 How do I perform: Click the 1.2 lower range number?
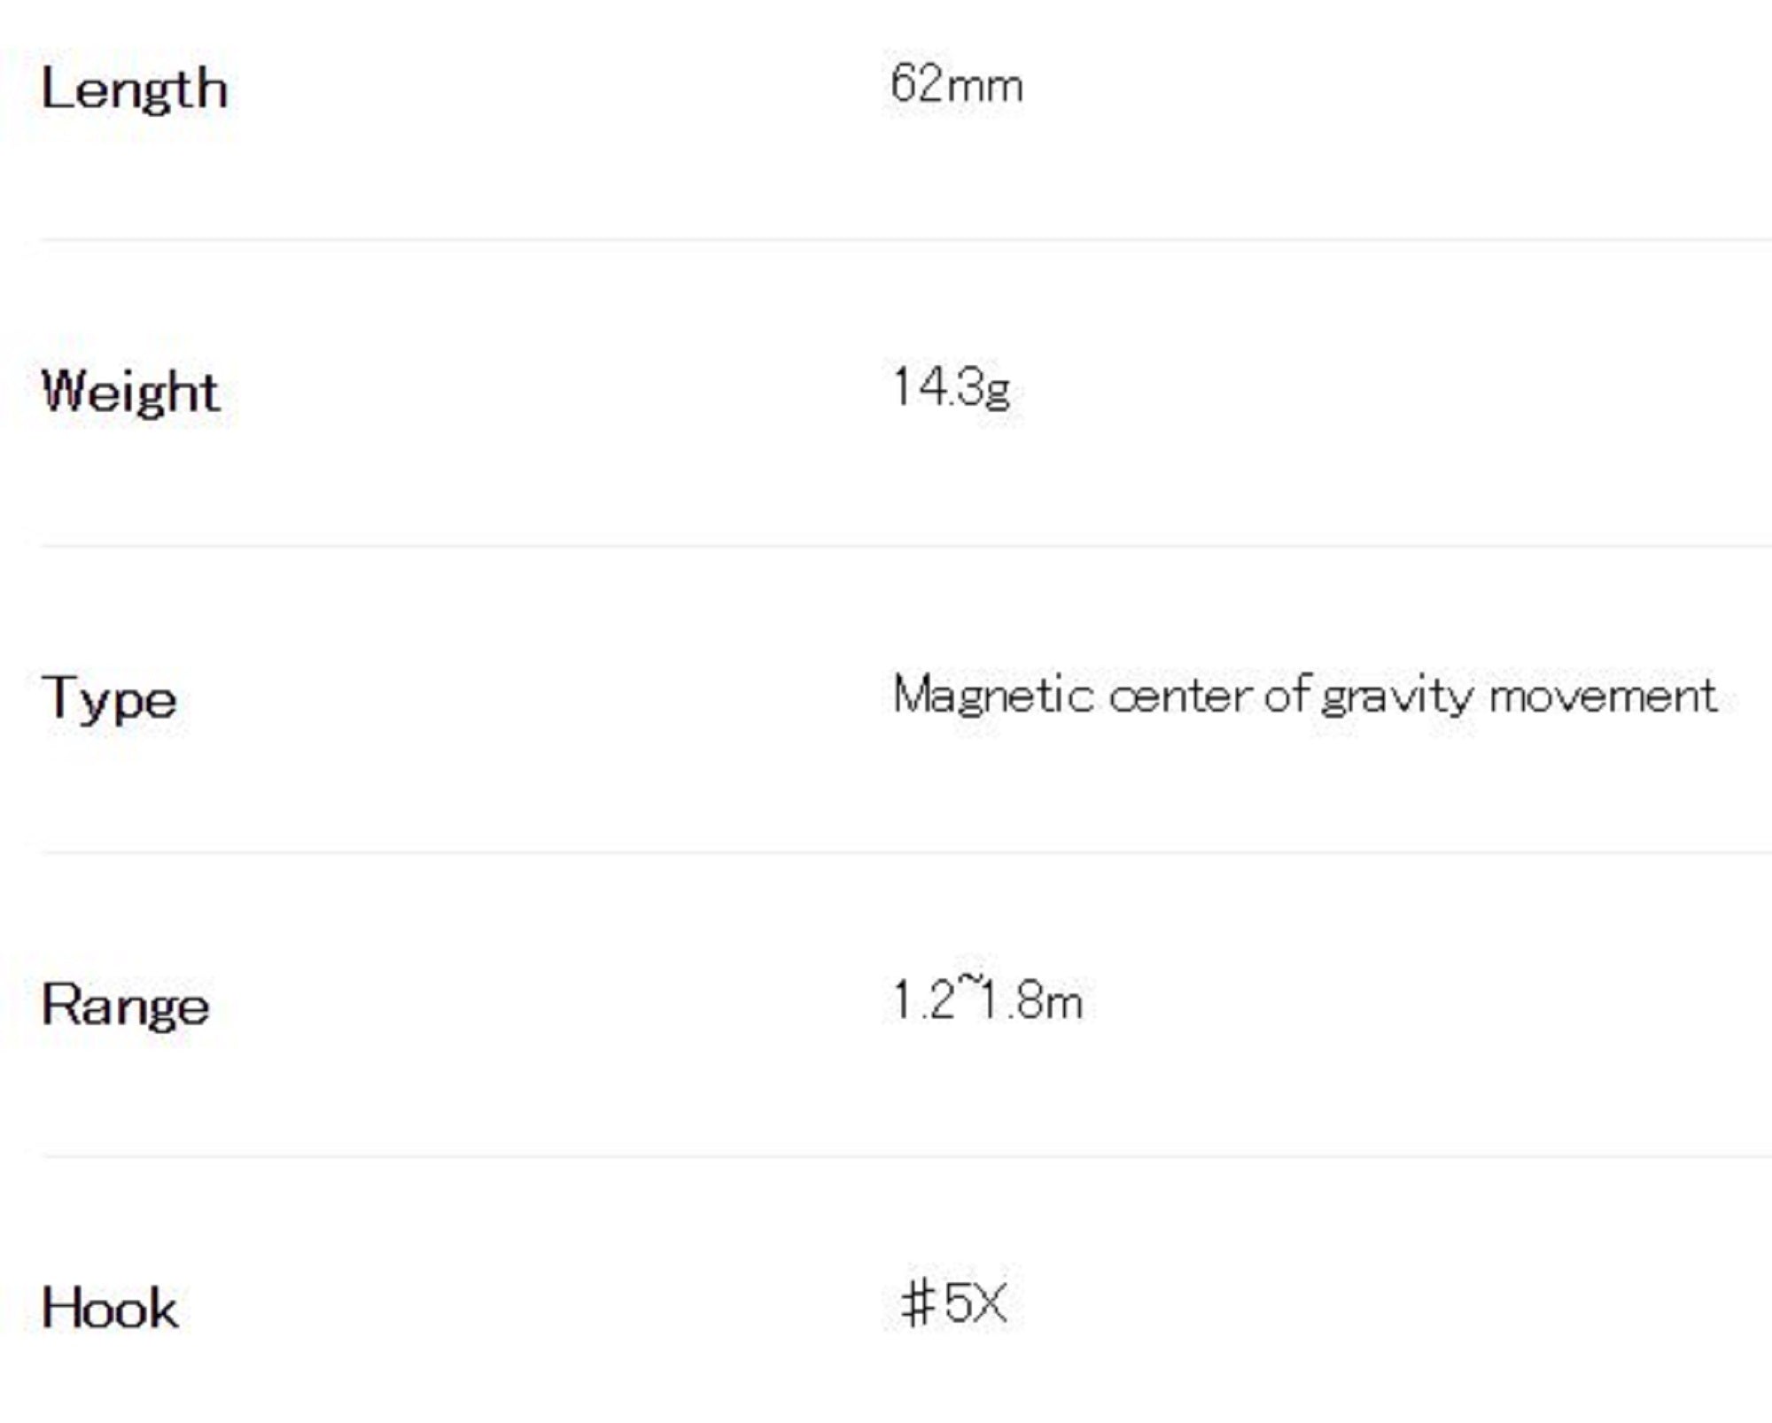coord(921,1001)
